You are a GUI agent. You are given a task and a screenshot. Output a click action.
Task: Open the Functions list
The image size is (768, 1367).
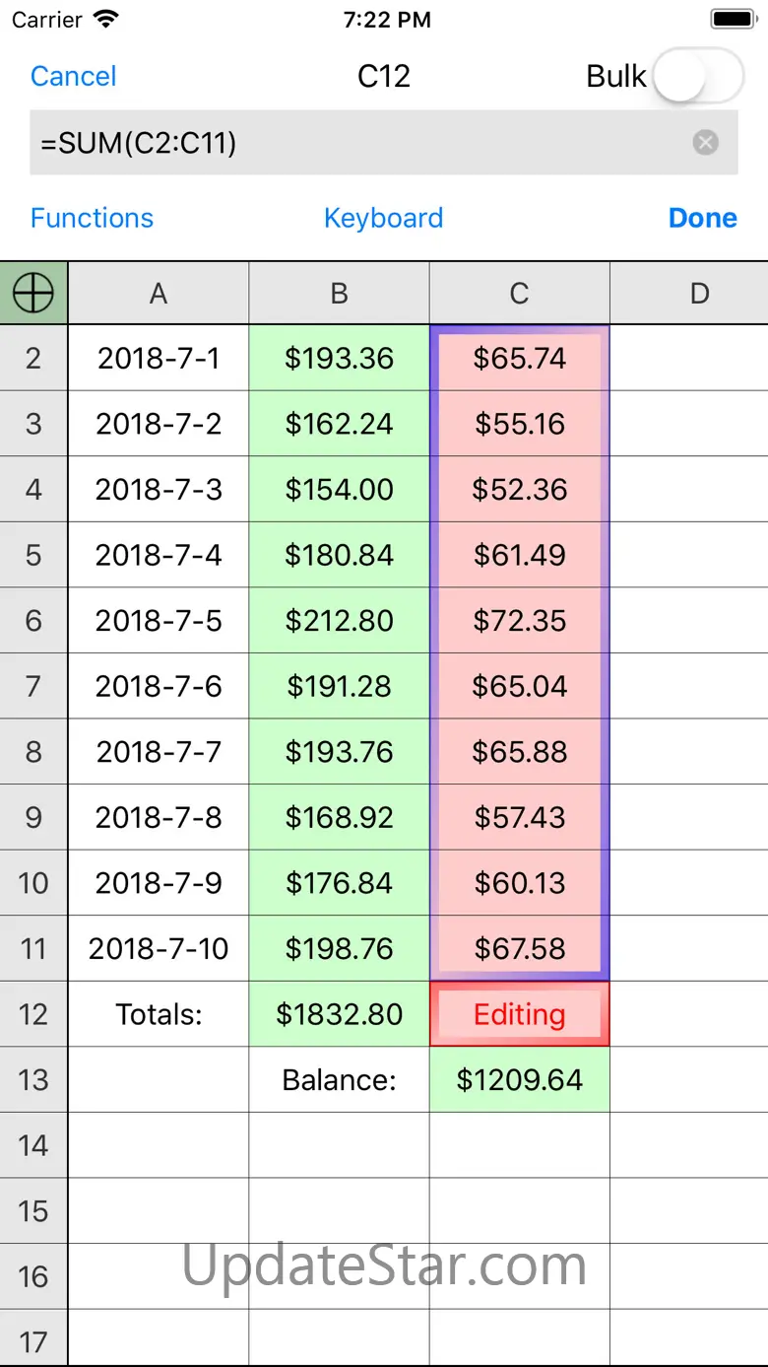(92, 218)
